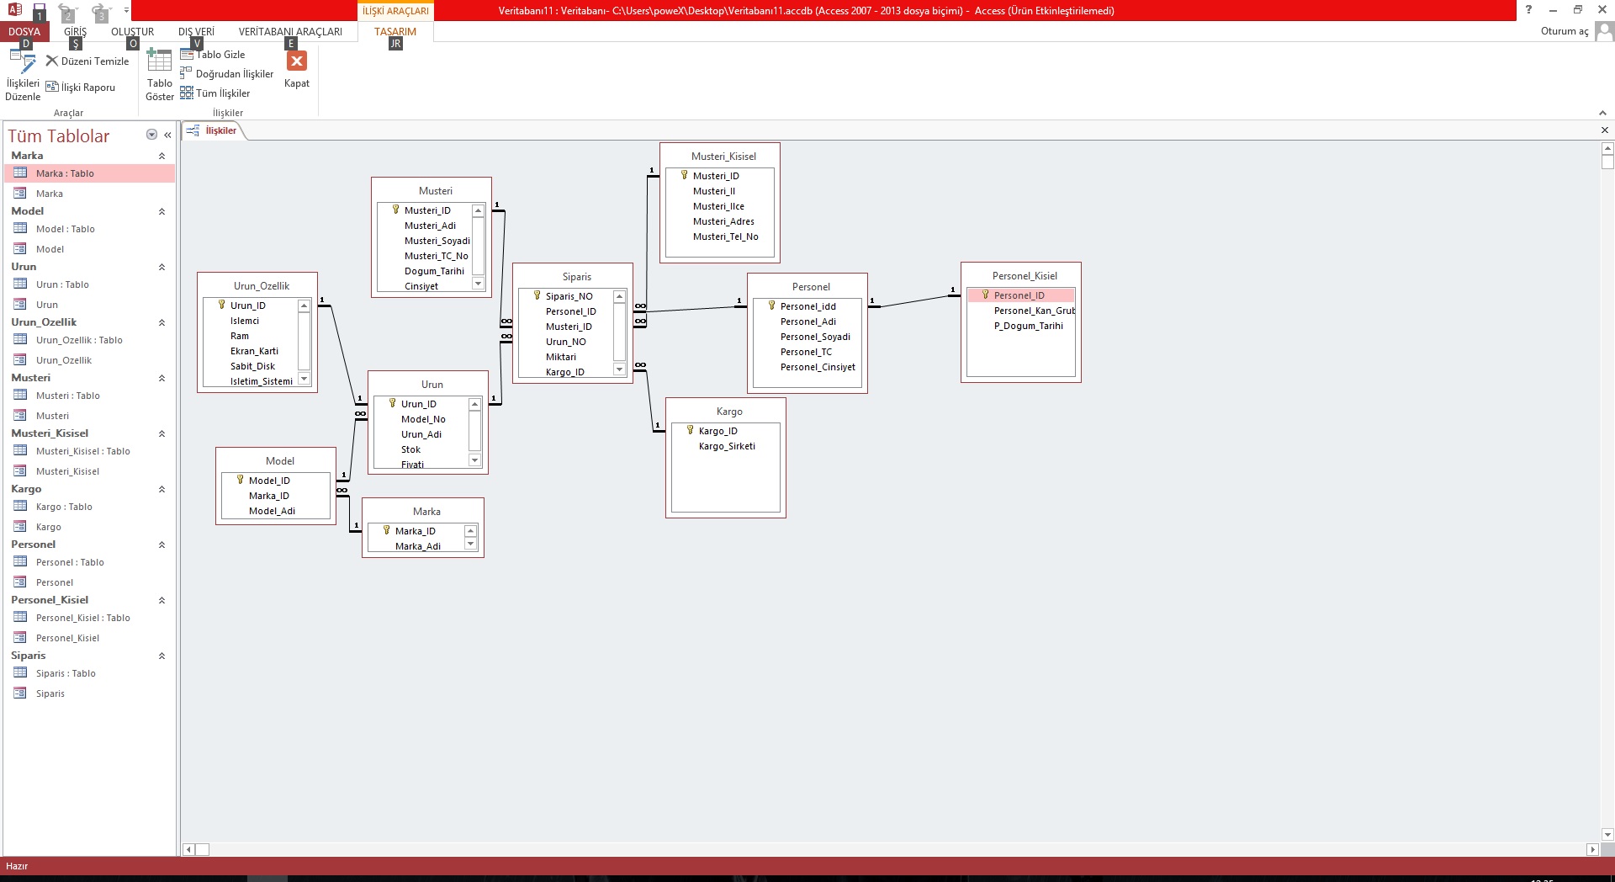
Task: Click the horizontal scrollbar right arrow
Action: coord(1592,850)
